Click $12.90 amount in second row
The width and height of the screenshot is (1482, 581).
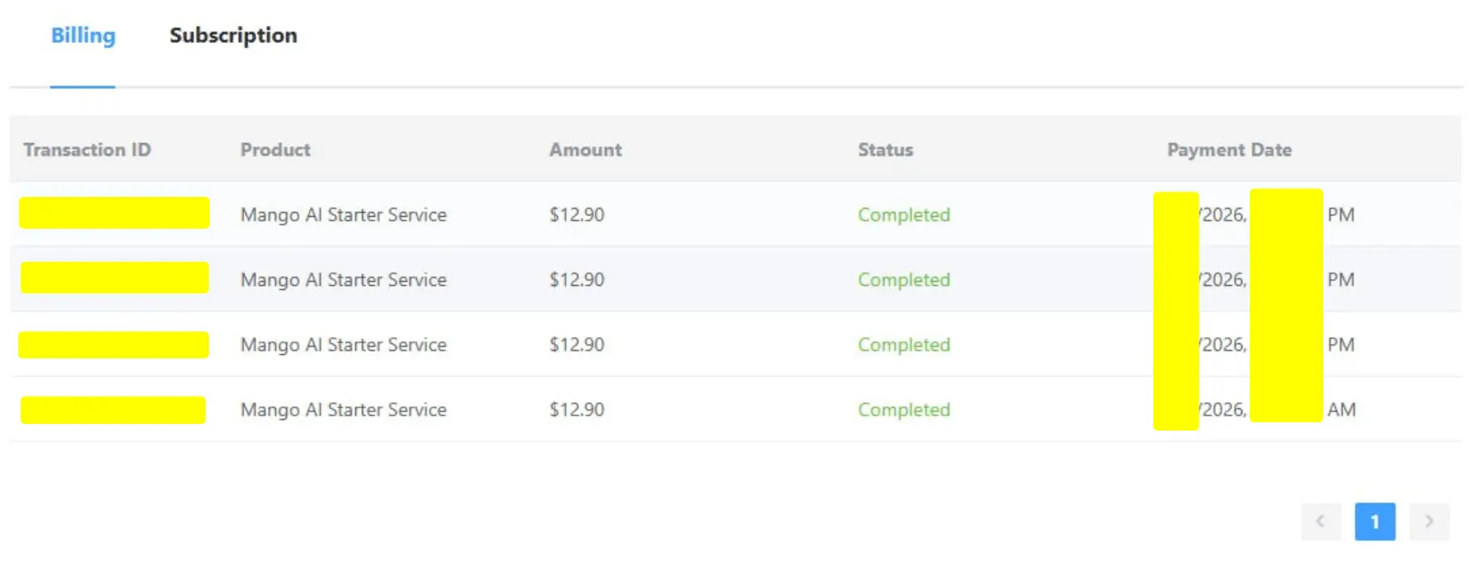coord(577,279)
